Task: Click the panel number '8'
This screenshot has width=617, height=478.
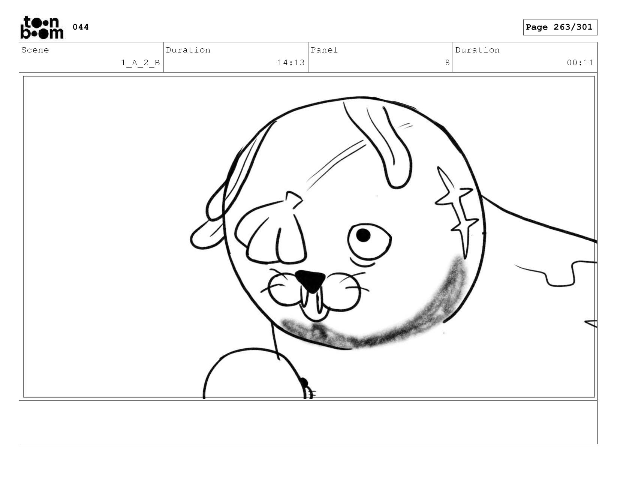Action: coord(447,63)
